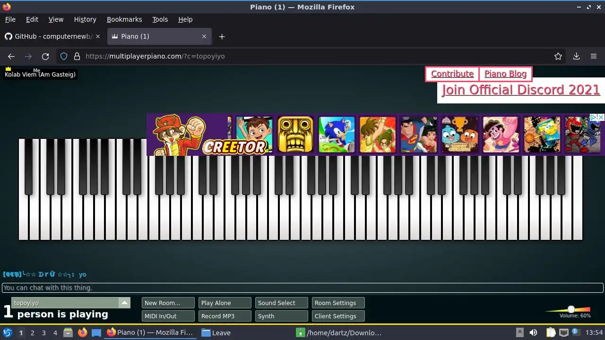This screenshot has height=340, width=605.
Task: Expand the hidden tray items arrow
Action: coord(519,332)
